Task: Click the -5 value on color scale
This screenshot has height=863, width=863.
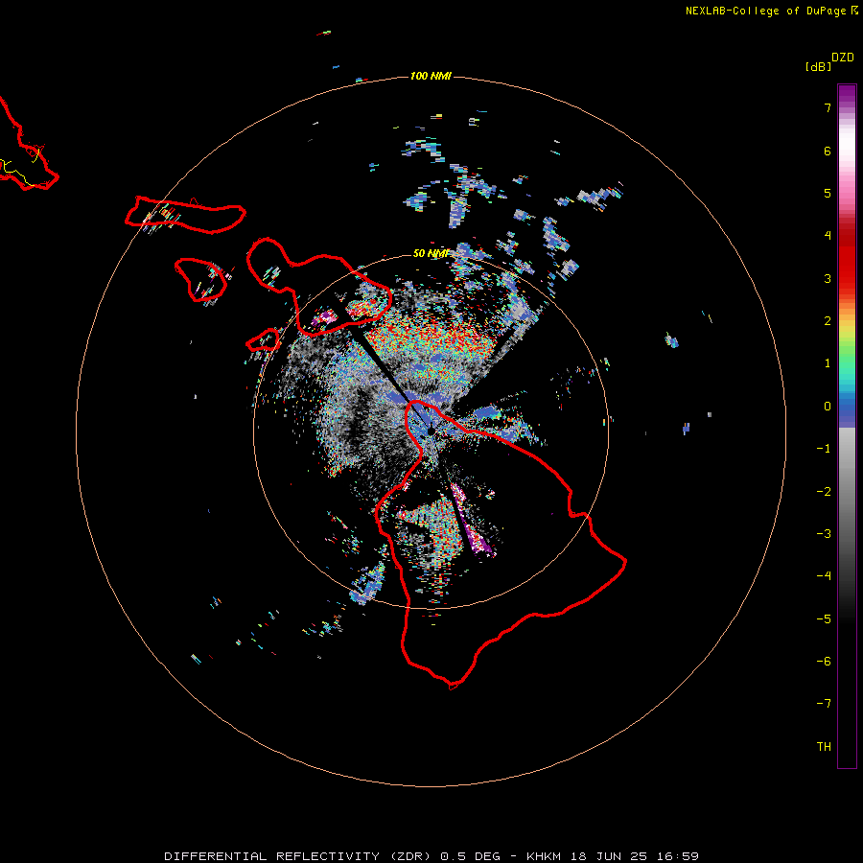Action: tap(824, 619)
